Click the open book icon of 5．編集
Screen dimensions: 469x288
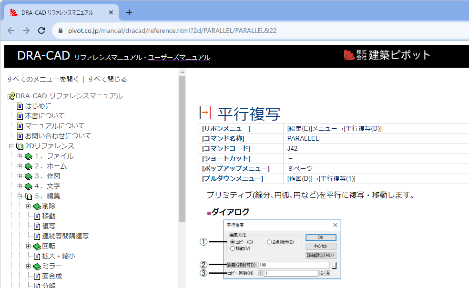[x=29, y=196]
